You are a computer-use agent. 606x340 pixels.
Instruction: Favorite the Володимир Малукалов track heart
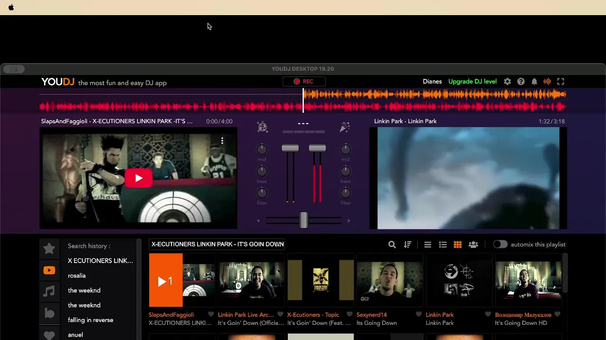557,314
